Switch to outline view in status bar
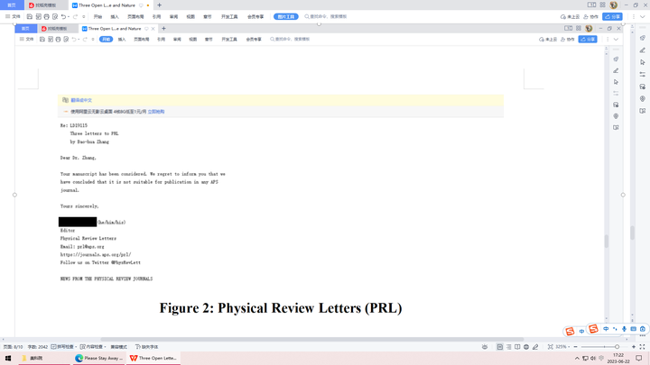This screenshot has width=650, height=365. point(508,347)
